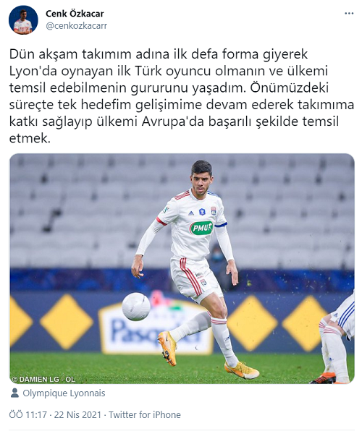Click the tweet body text starting 'Dün akşam'
The height and width of the screenshot is (431, 362).
click(x=182, y=96)
